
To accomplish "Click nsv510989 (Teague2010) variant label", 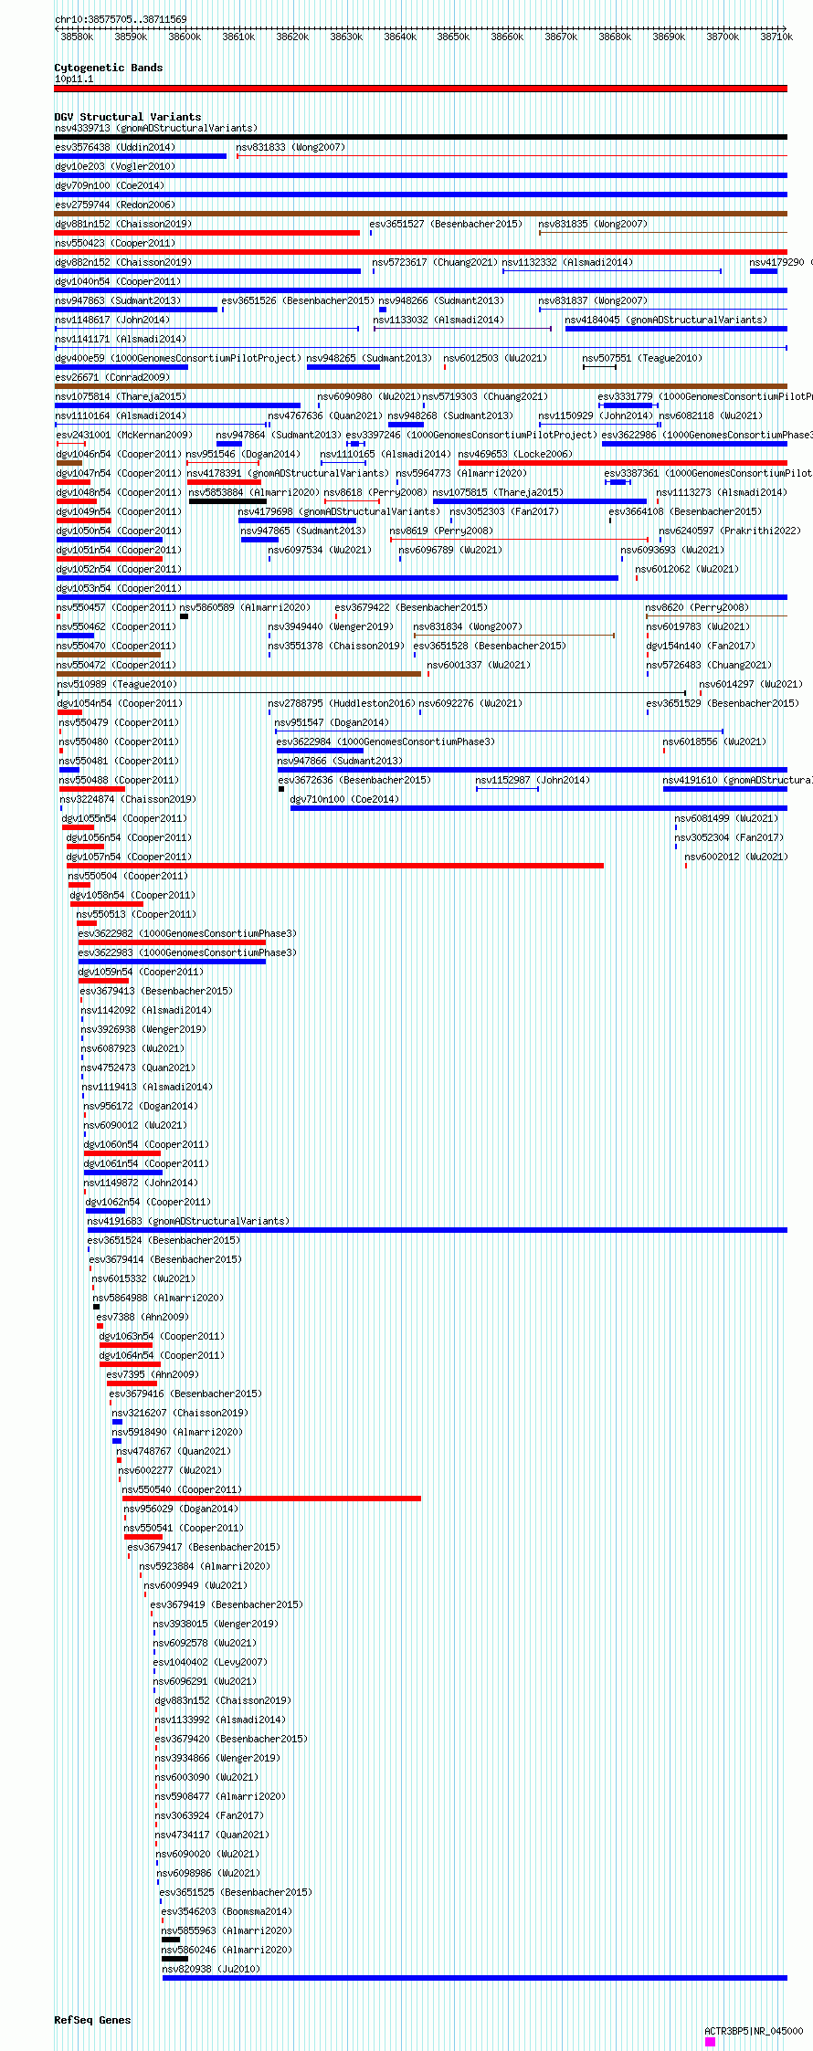I will 117,684.
